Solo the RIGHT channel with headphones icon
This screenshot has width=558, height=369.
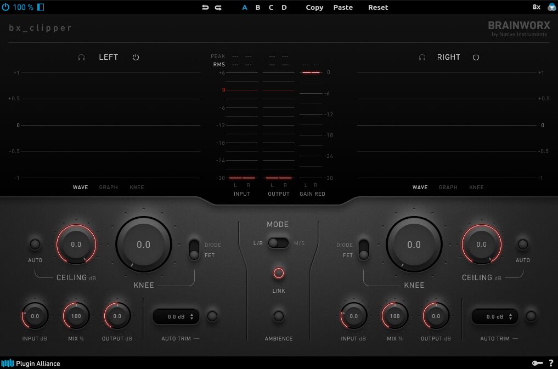click(x=422, y=57)
